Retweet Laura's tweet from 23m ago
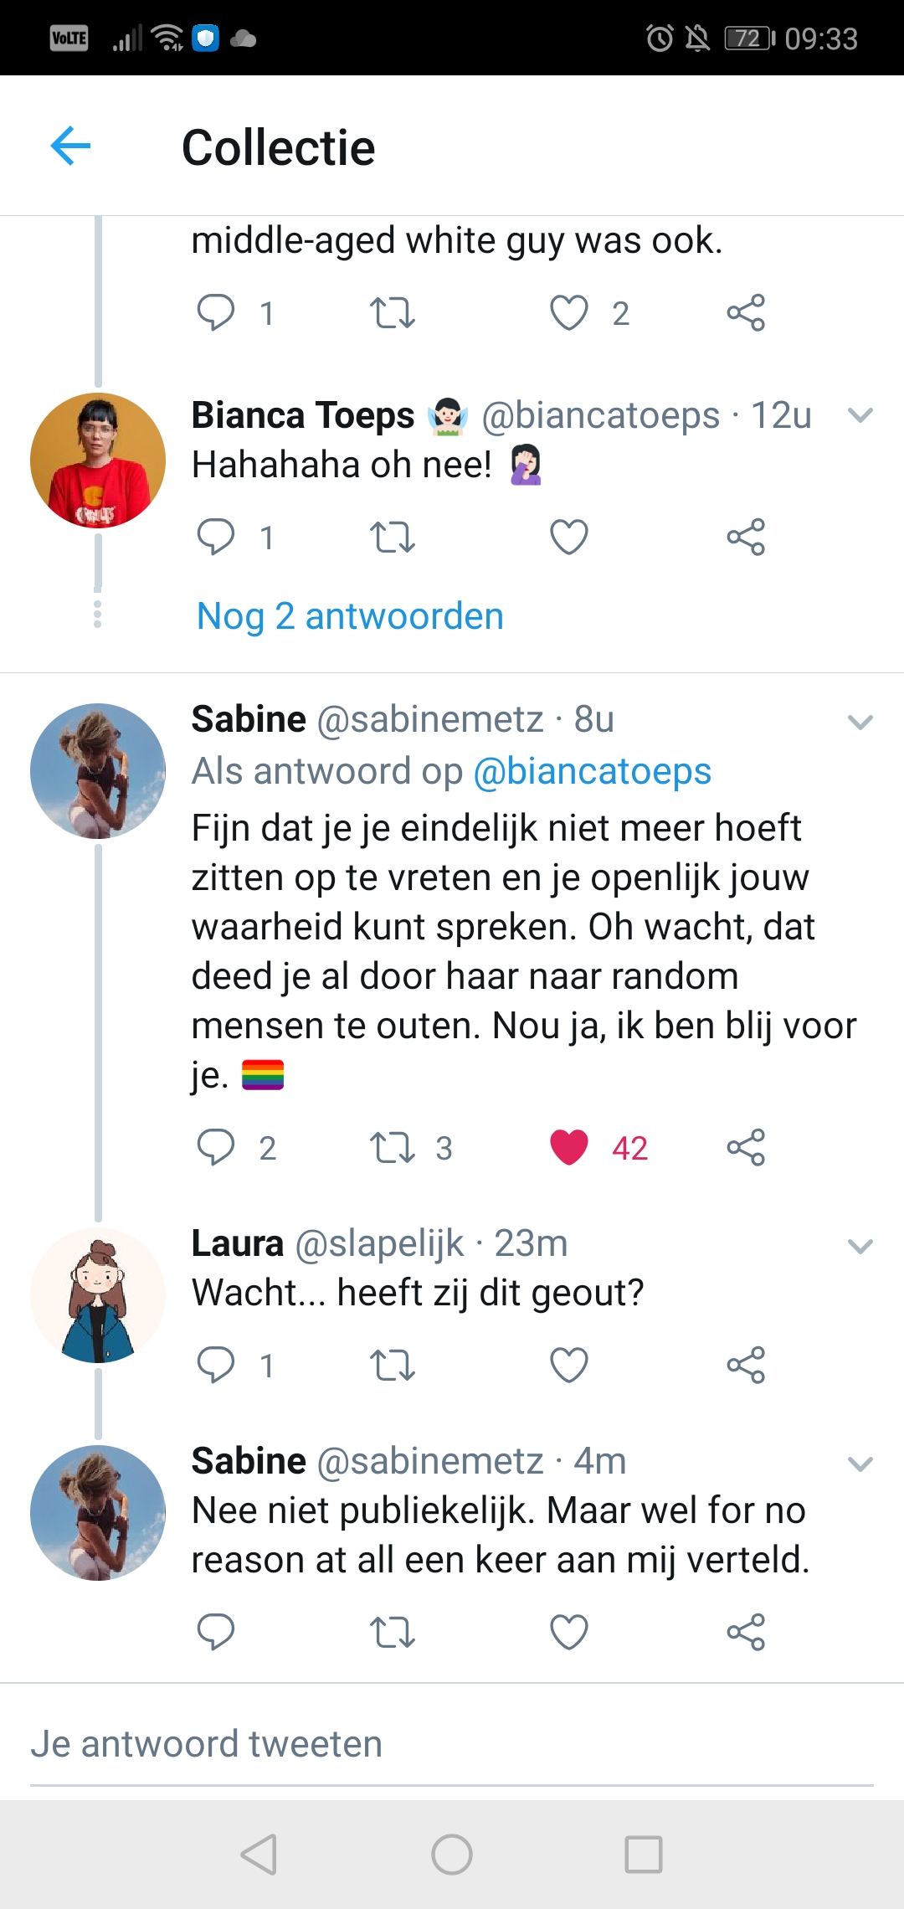 [393, 1365]
